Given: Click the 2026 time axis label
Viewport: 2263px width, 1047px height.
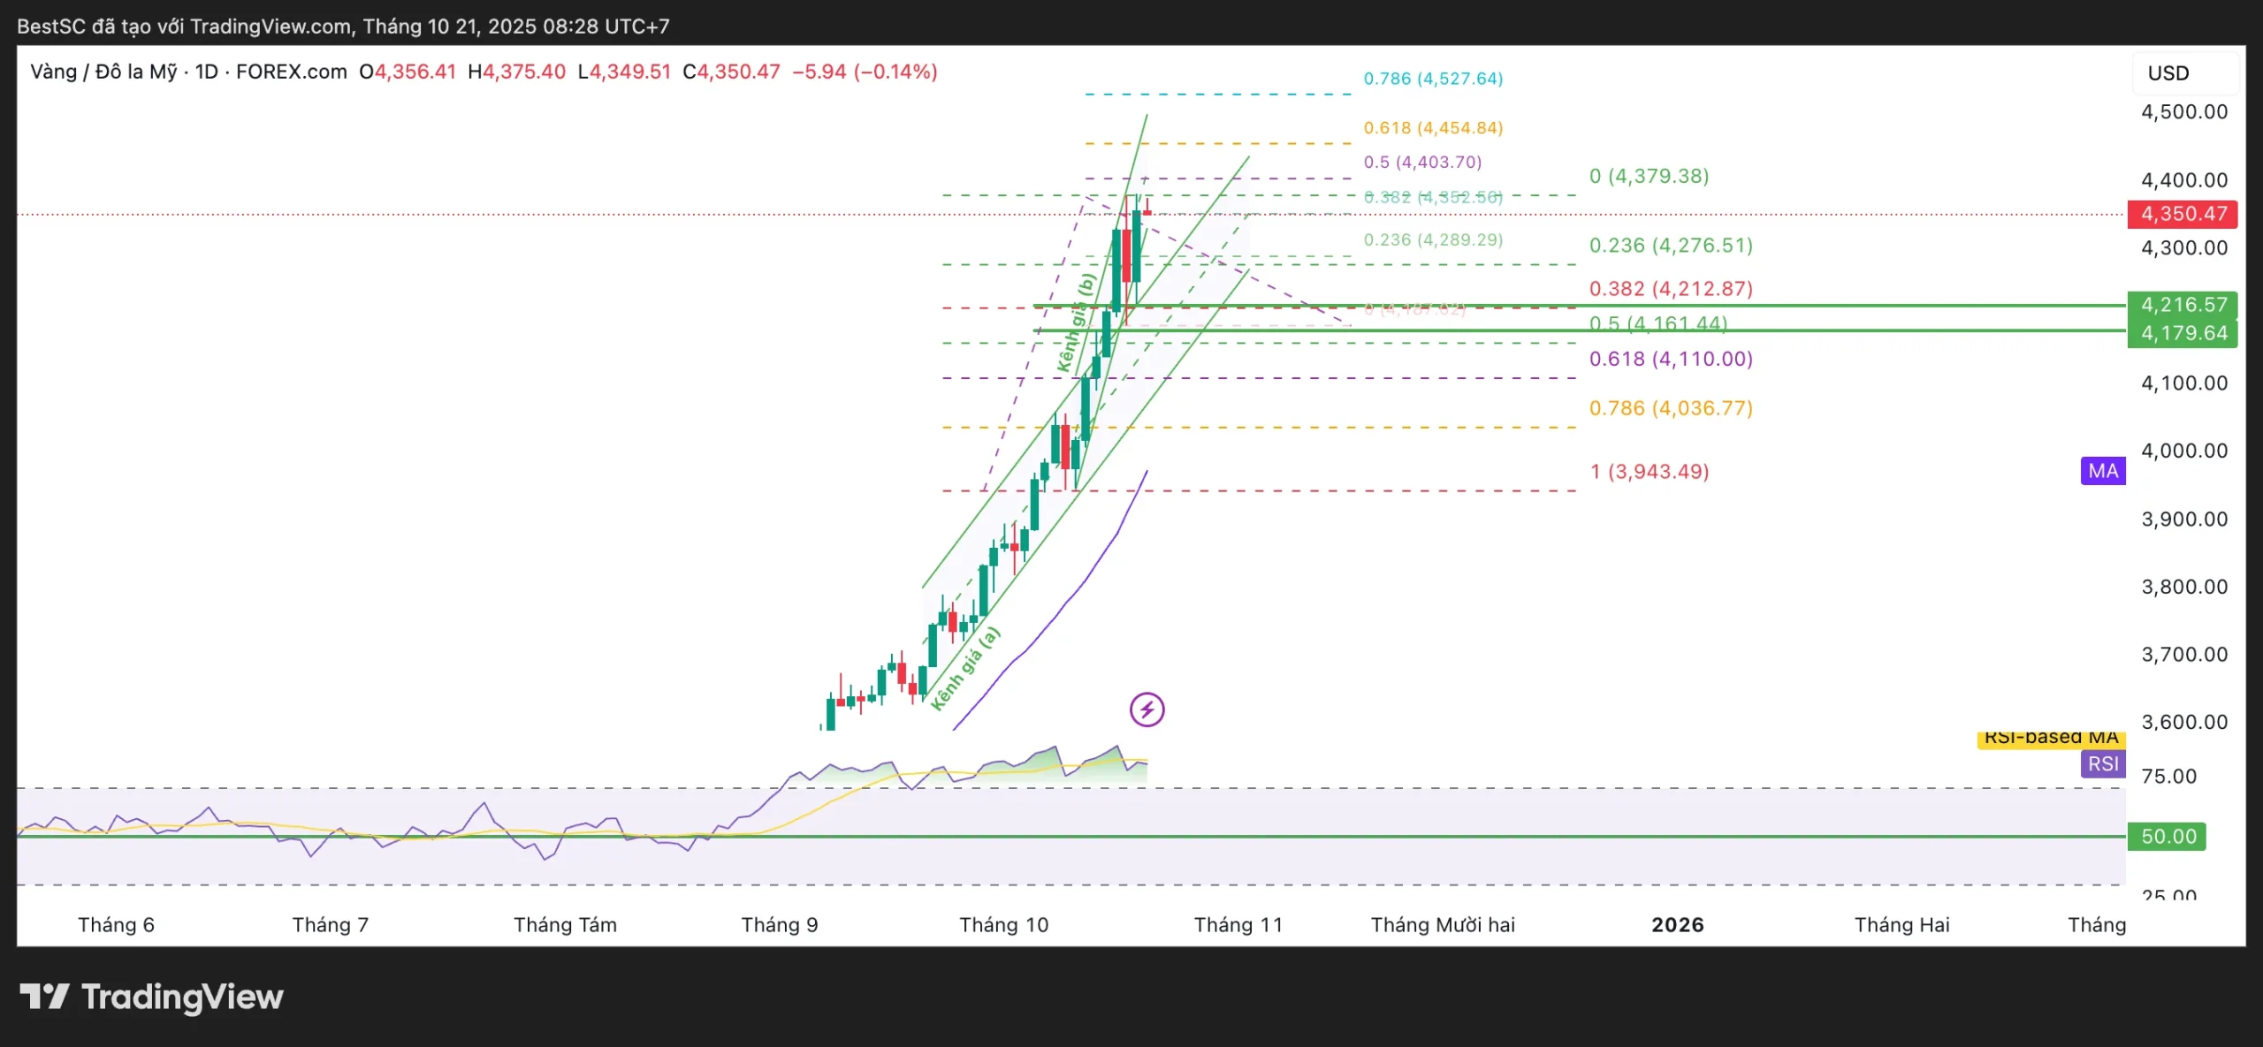Looking at the screenshot, I should (1677, 924).
